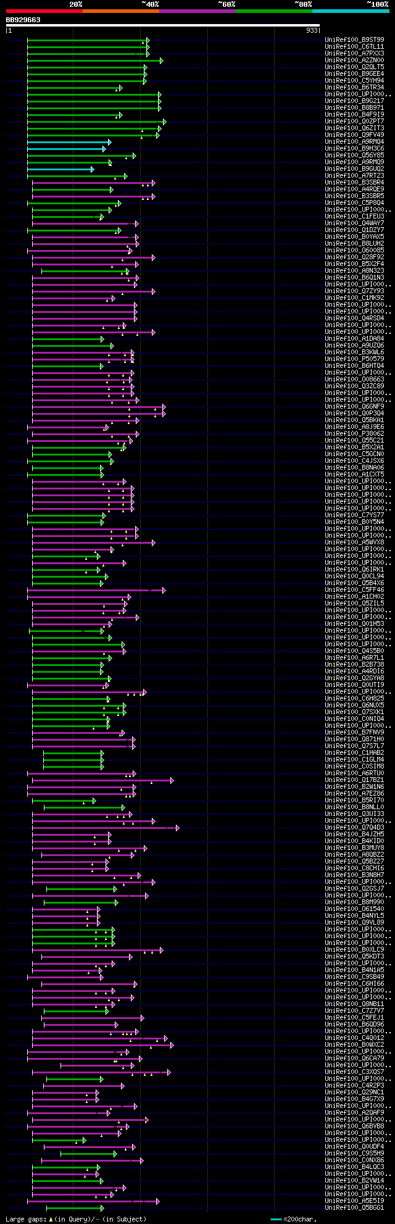Select the UniRef100_B6TR34 label
Viewport: 395px width, 1224px height.
tap(354, 88)
